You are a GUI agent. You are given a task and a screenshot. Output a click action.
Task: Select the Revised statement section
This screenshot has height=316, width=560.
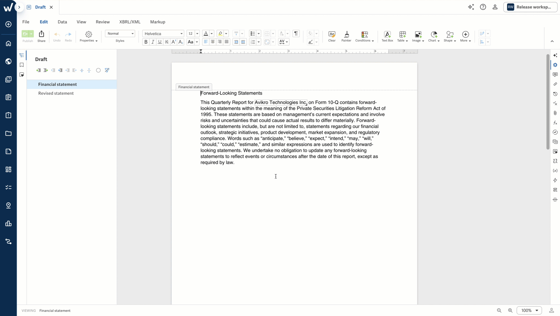tap(56, 93)
